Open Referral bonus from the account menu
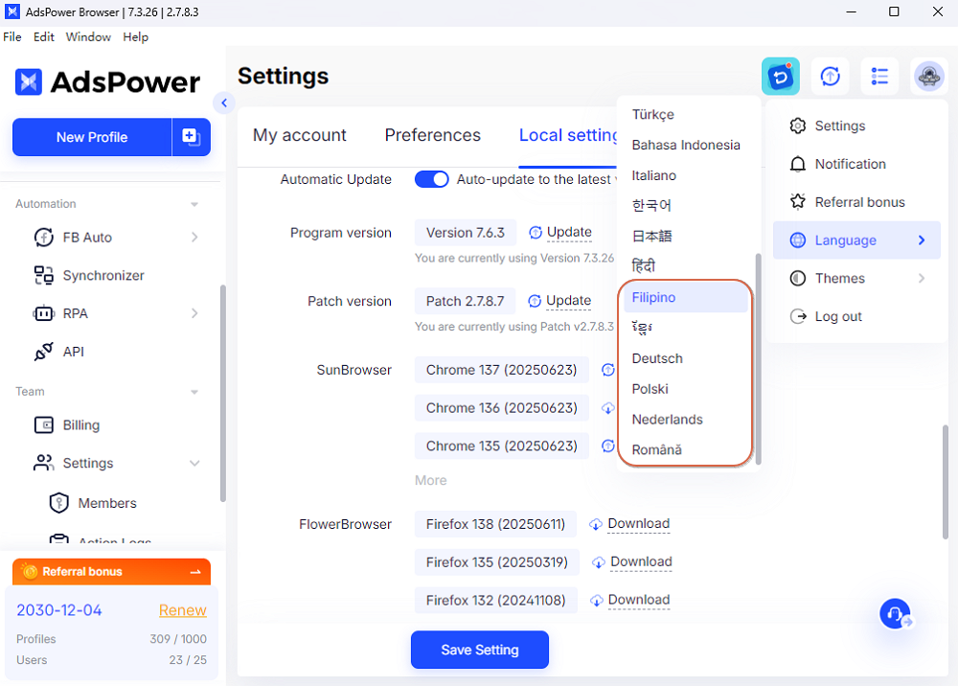The height and width of the screenshot is (686, 958). tap(856, 202)
